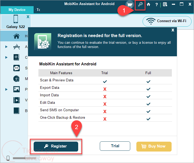Click the 'Main Features' column header
194x163 pixels.
[x=61, y=73]
